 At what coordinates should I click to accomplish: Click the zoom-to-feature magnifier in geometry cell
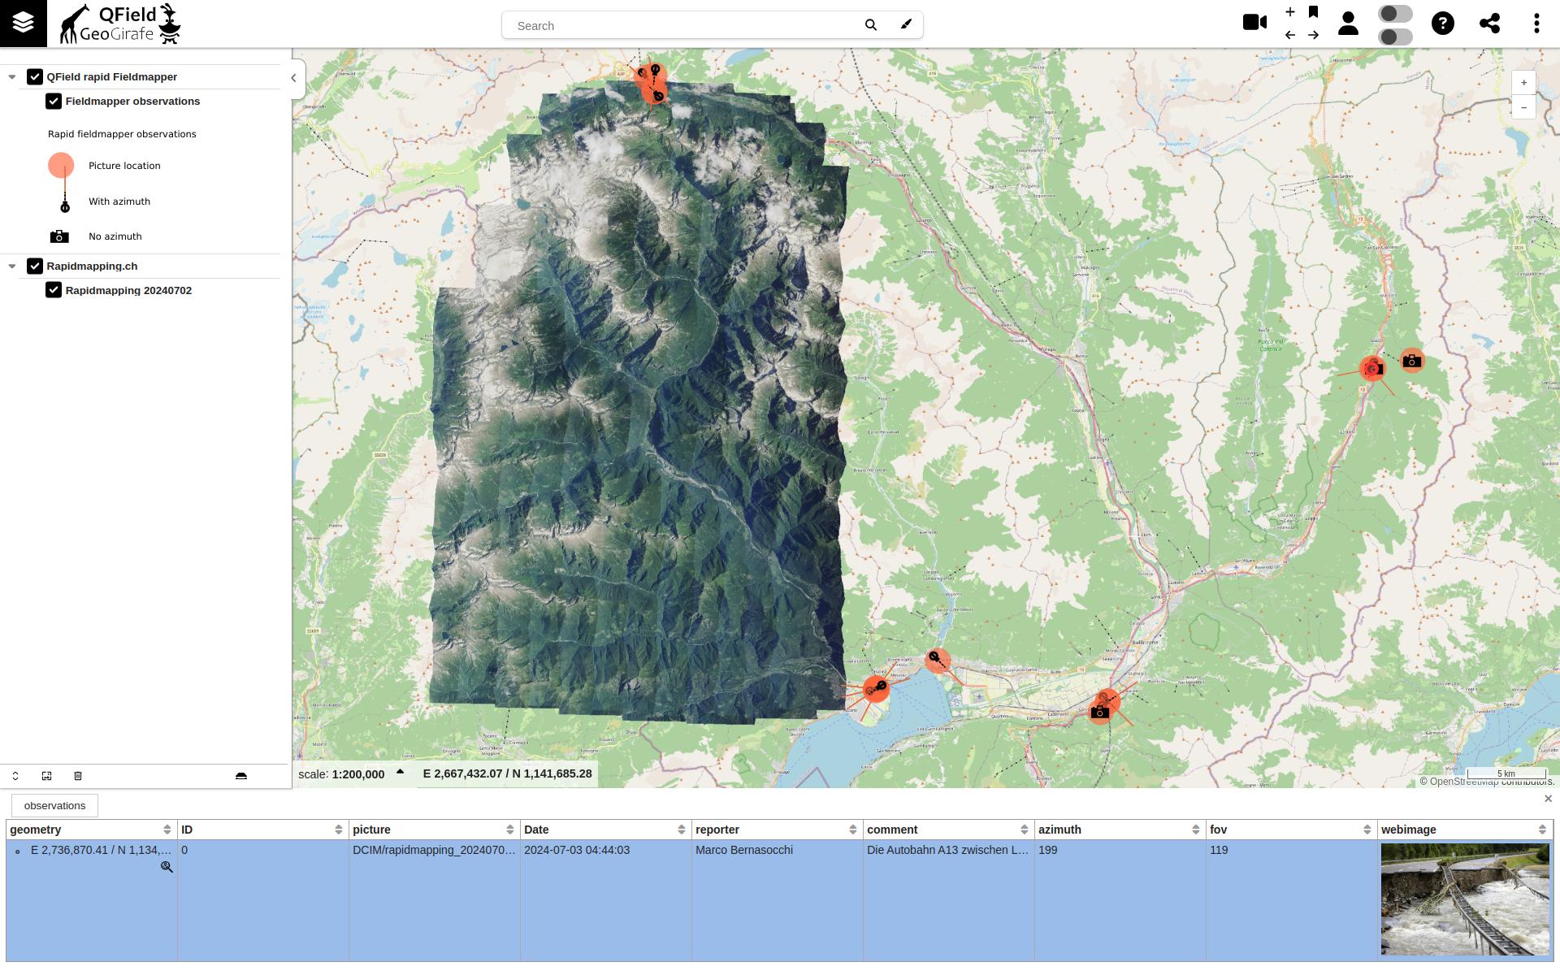(167, 867)
